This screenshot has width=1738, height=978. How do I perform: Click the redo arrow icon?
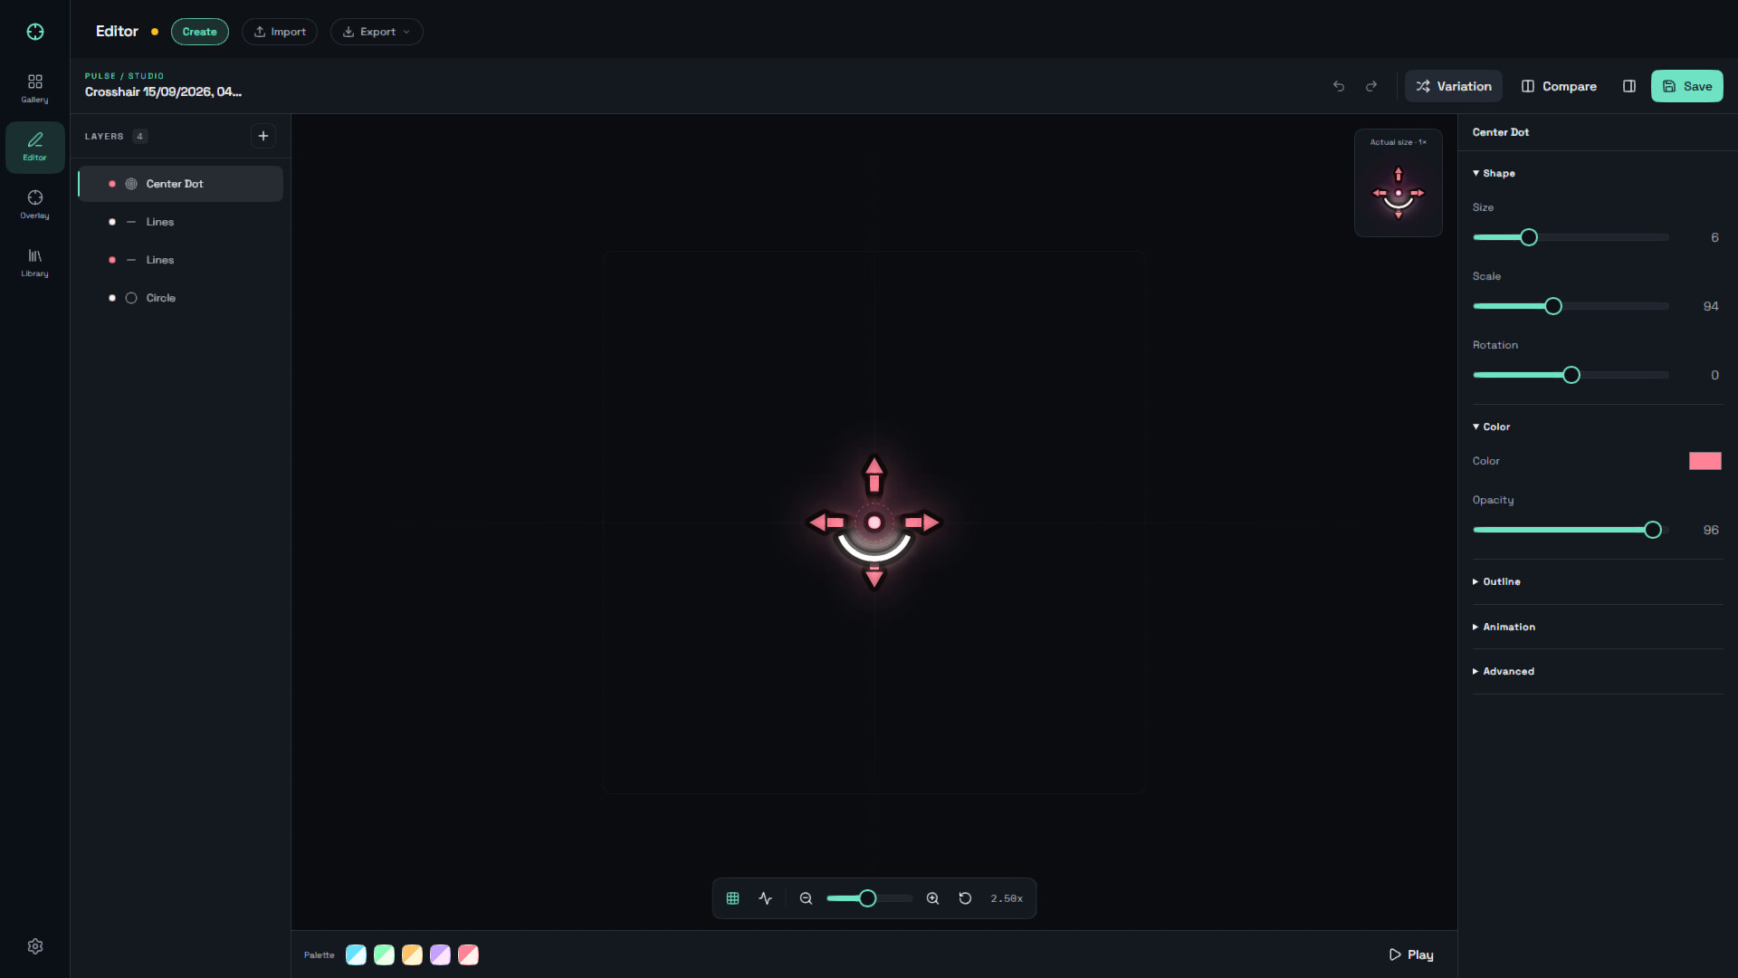[x=1371, y=86]
